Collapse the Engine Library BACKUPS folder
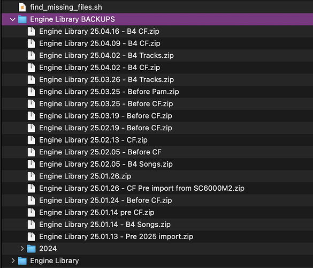The image size is (313, 268). (x=13, y=19)
